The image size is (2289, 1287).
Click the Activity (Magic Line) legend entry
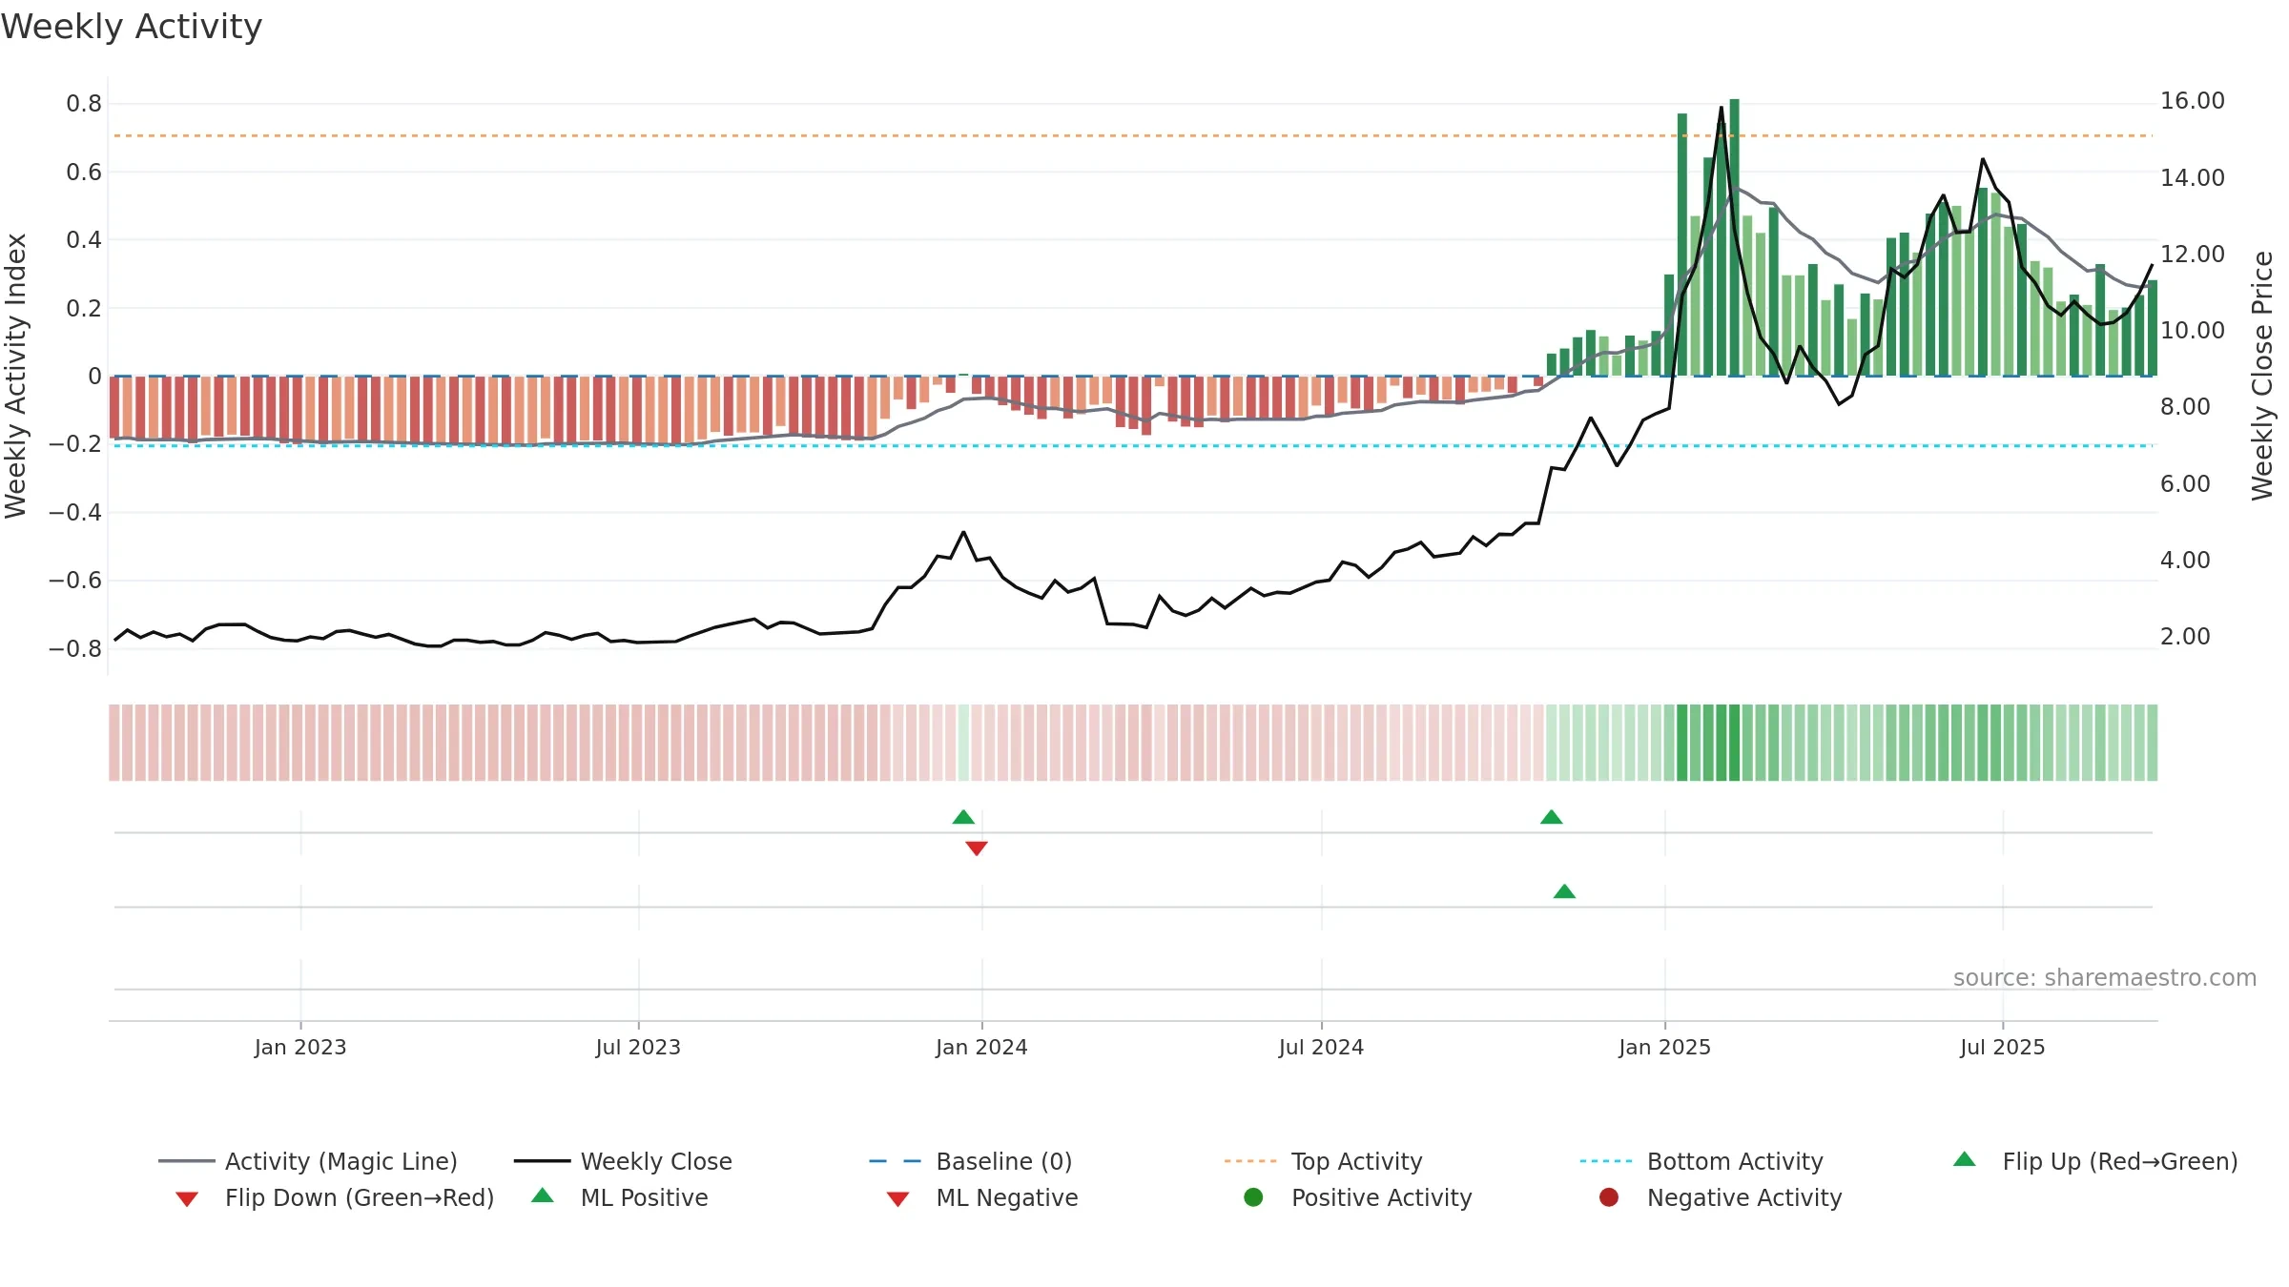(308, 1161)
